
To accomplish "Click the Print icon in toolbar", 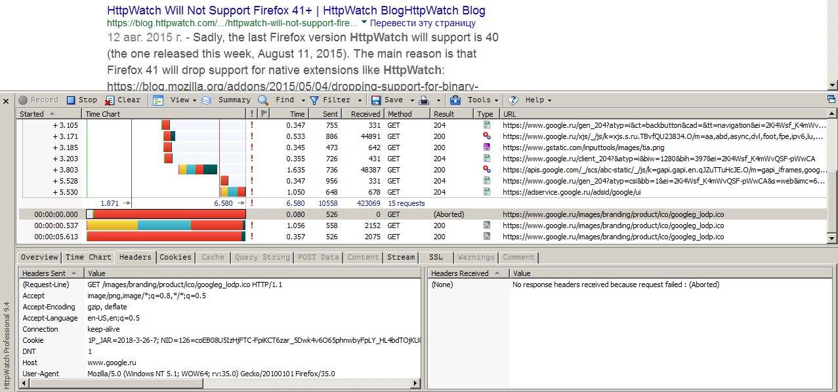I will coord(425,100).
